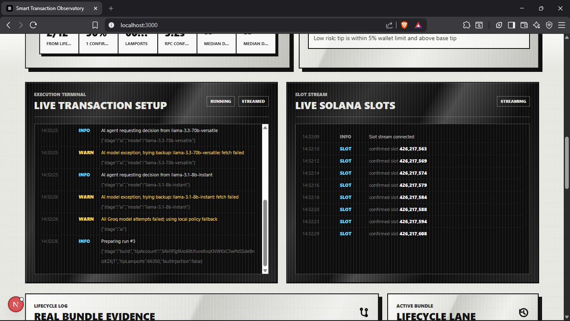Viewport: 570px width, 321px height.
Task: Click the tipAccount JSON payload line
Action: pos(178,256)
